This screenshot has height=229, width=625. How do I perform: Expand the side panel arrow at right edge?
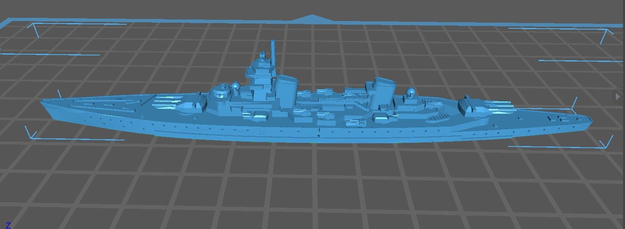point(618,96)
